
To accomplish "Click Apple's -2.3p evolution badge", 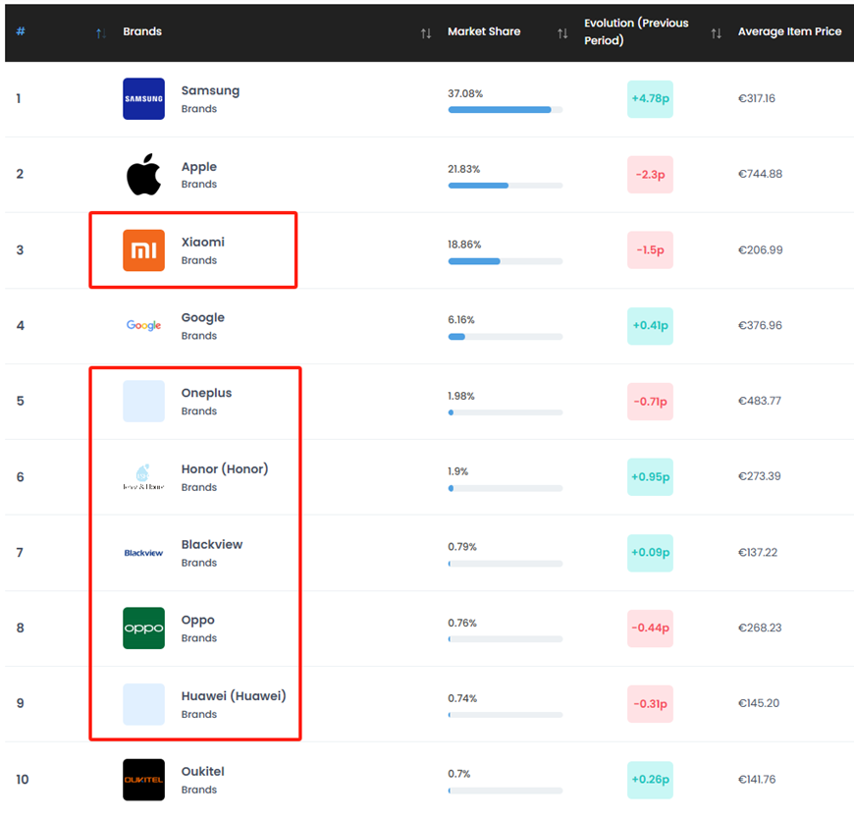I will (x=650, y=175).
